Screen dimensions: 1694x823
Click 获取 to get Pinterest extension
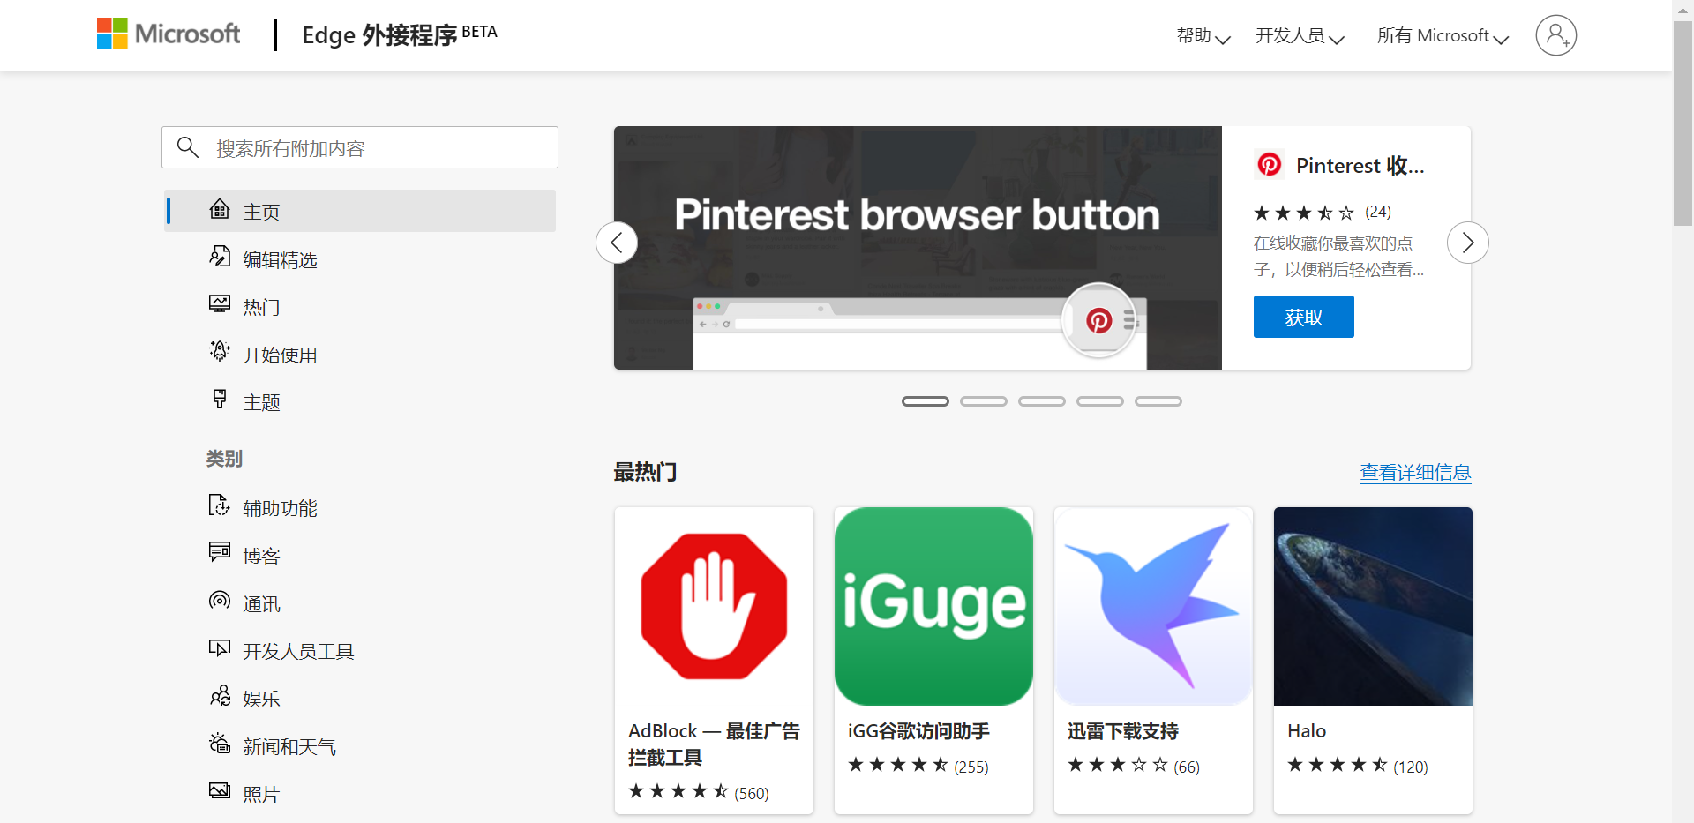point(1304,317)
